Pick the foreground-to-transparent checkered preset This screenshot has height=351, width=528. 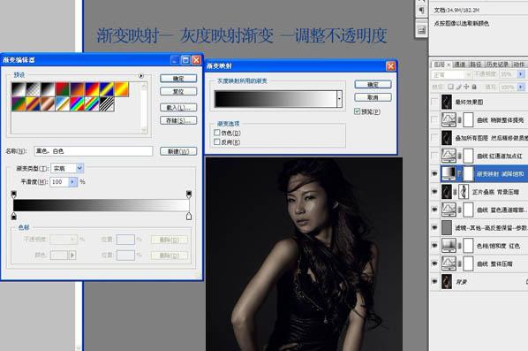pyautogui.click(x=34, y=89)
